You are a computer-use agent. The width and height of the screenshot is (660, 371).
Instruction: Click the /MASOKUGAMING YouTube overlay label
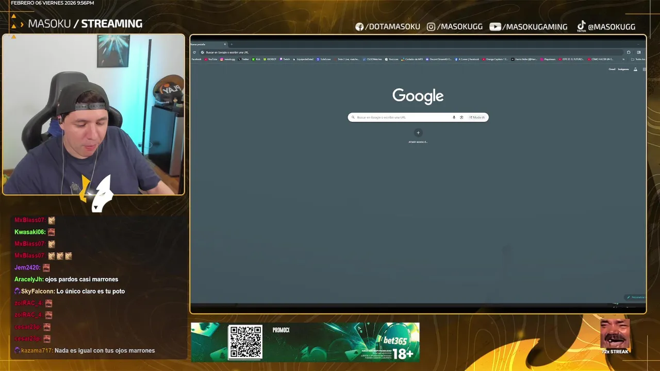coord(529,27)
